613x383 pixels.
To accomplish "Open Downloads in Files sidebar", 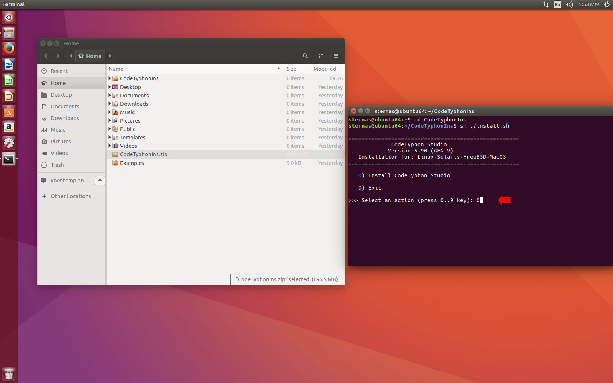I will tap(72, 118).
